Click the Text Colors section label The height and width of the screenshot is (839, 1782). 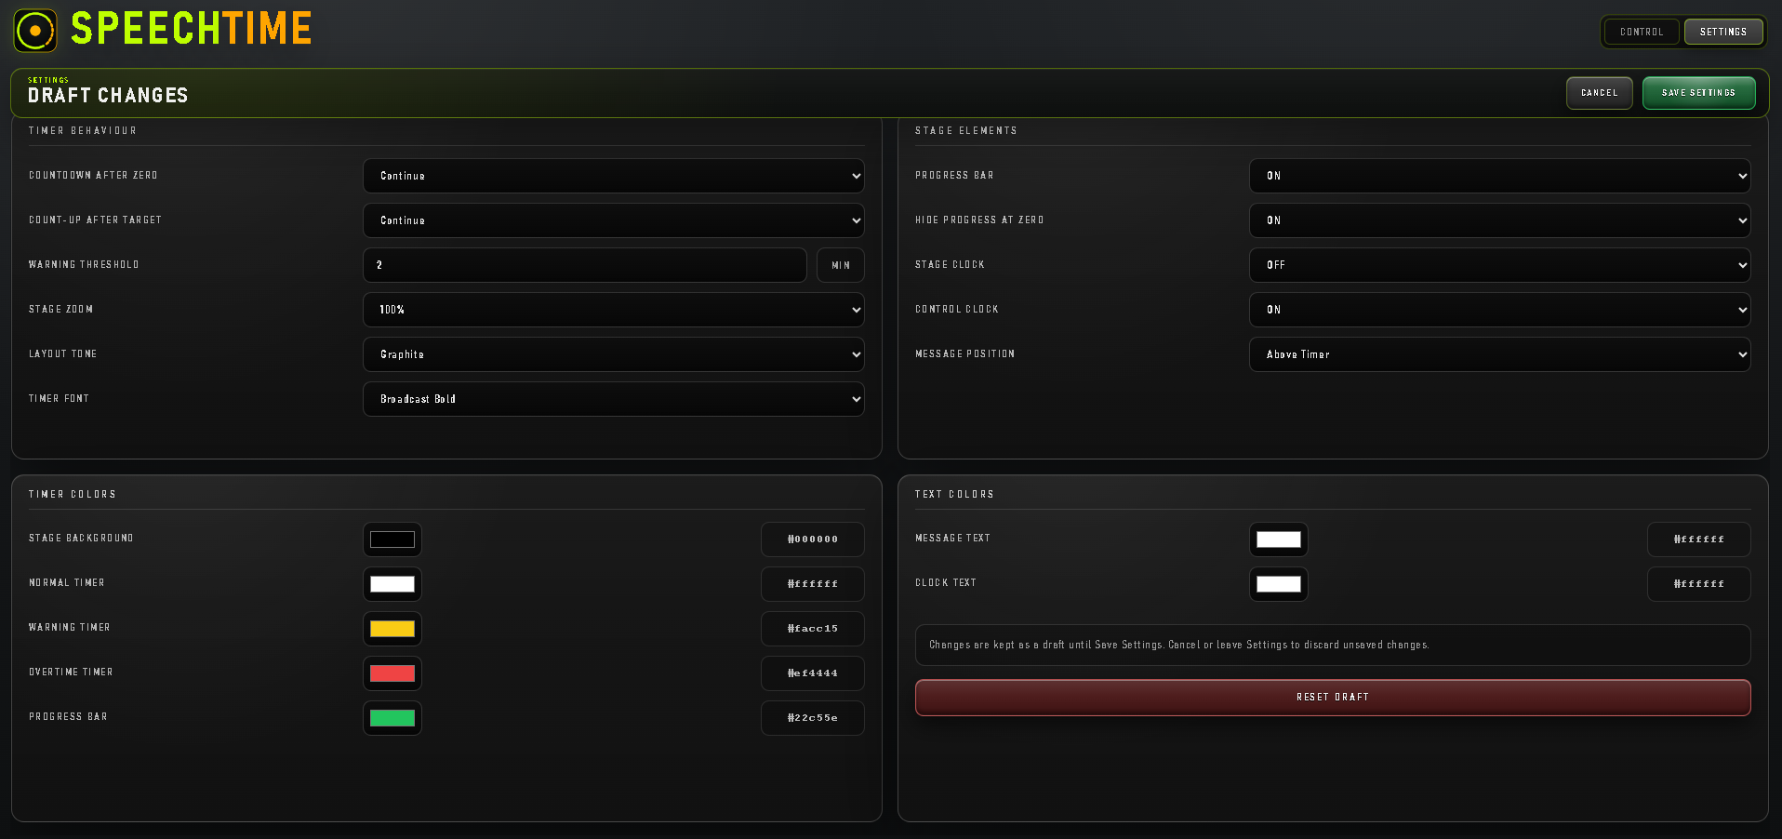(x=954, y=495)
